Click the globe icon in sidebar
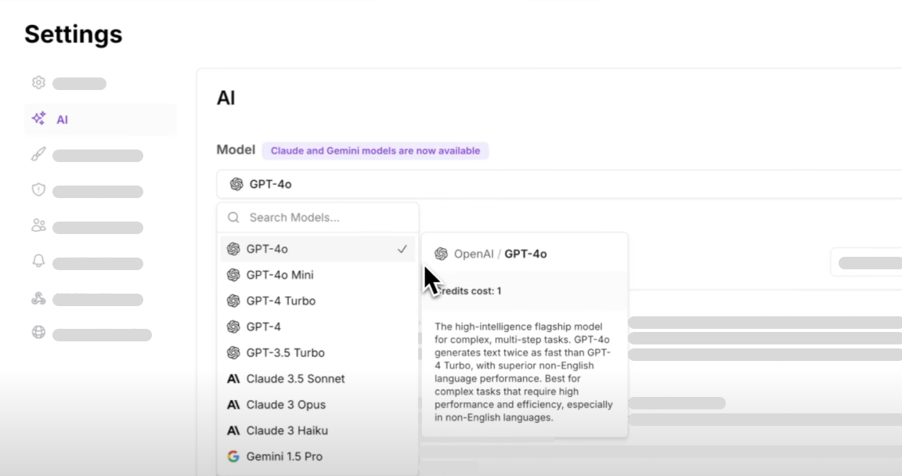 [38, 334]
